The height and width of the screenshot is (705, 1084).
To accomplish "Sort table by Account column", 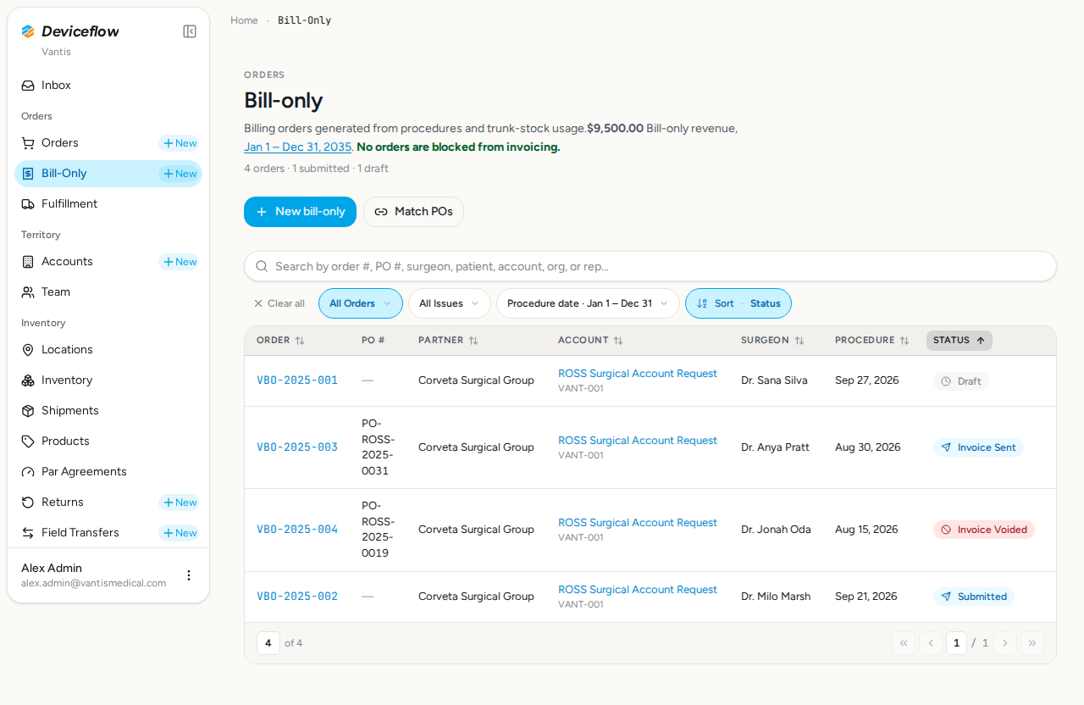I will (x=590, y=341).
